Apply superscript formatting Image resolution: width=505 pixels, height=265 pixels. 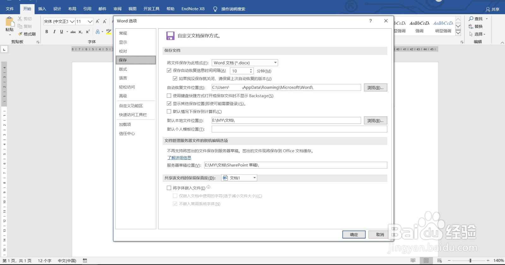pos(88,32)
